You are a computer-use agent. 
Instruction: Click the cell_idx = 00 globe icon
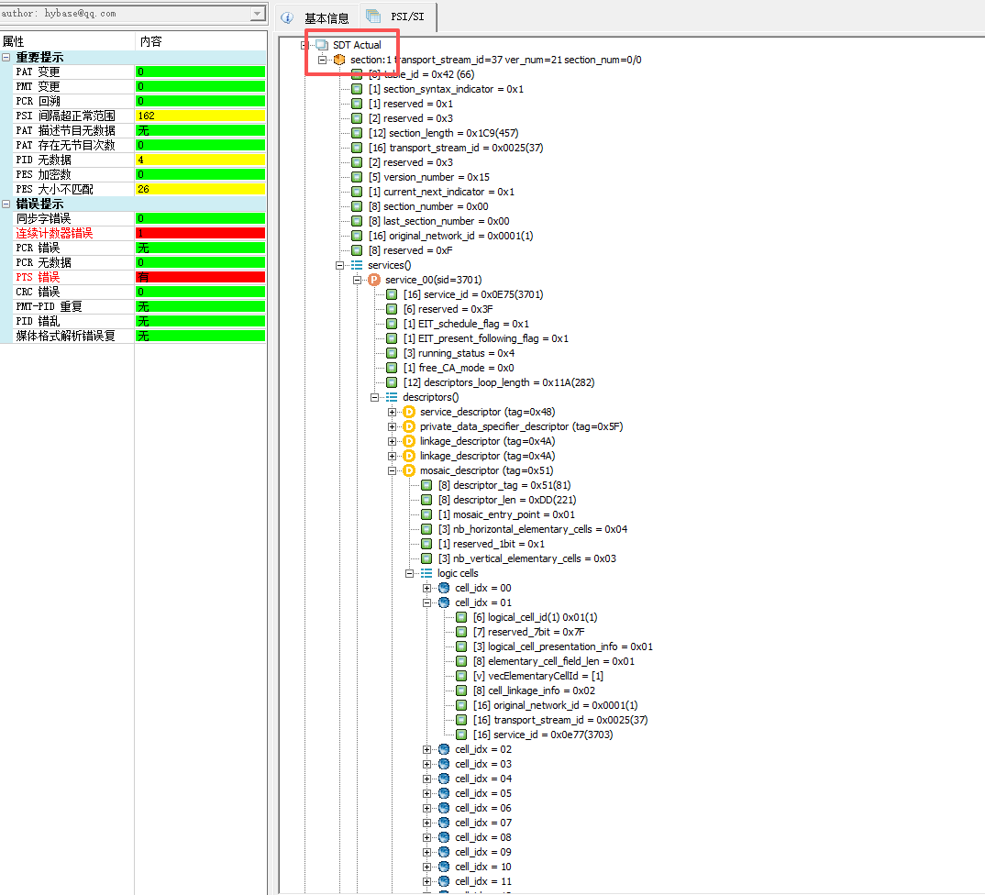tap(444, 588)
